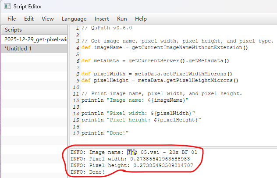277x178 pixels.
Task: Place cursor on the QuPath v0.6.0 comment line
Action: click(107, 28)
